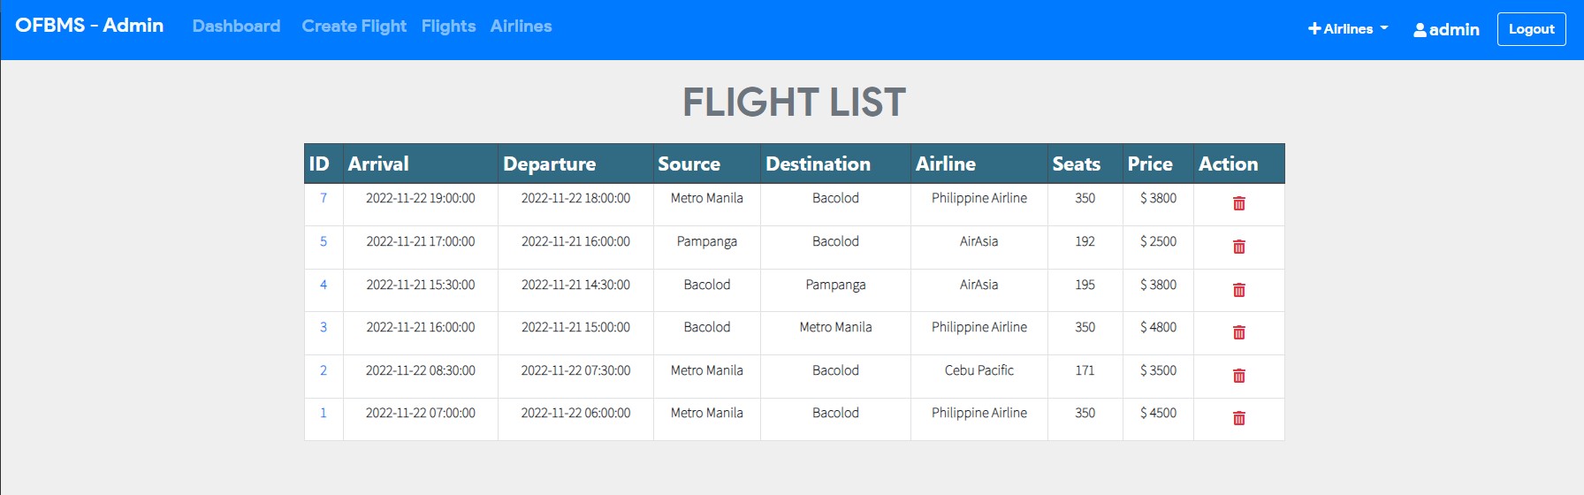Select flight ID 4 link
This screenshot has width=1584, height=495.
(x=324, y=285)
